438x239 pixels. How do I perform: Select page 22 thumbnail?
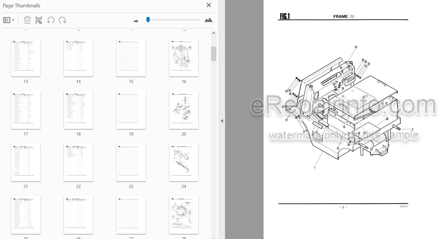point(78,163)
